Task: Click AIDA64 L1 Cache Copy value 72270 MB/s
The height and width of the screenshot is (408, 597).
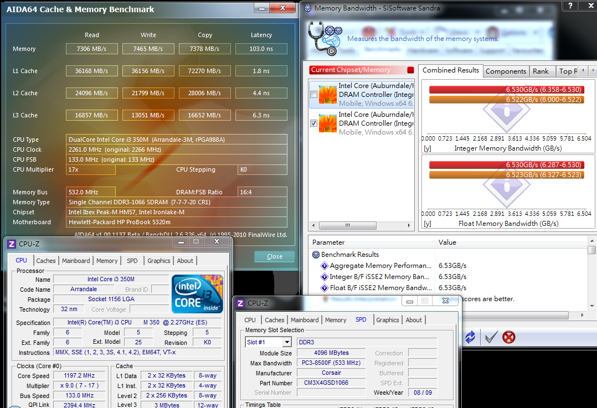Action: (204, 71)
